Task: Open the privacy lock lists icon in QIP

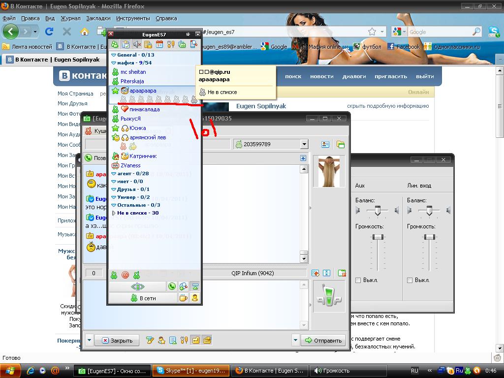Action: (148, 44)
